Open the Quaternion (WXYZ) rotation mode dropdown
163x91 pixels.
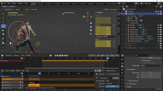(105, 37)
